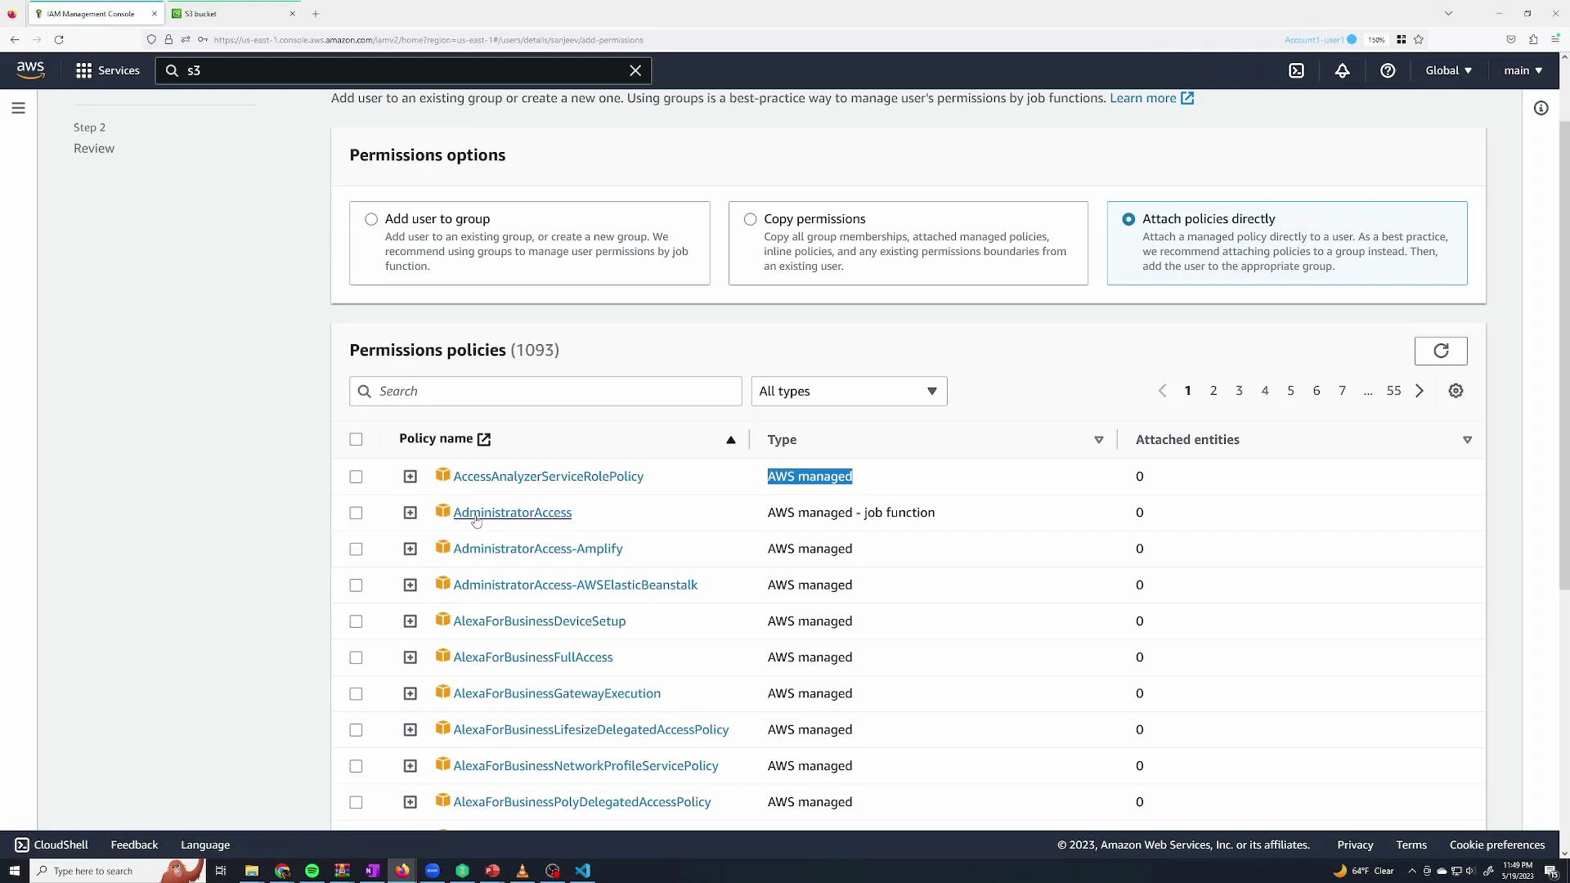The image size is (1570, 883).
Task: Click the Learn more link about groups
Action: coord(1145,98)
